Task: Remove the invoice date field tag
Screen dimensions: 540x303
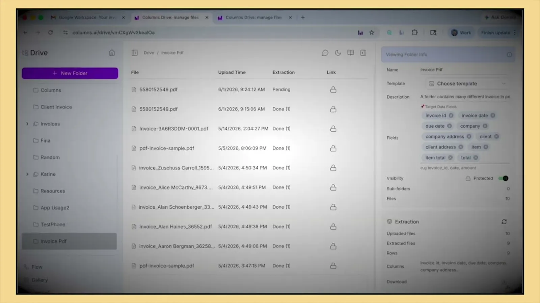Action: (493, 115)
